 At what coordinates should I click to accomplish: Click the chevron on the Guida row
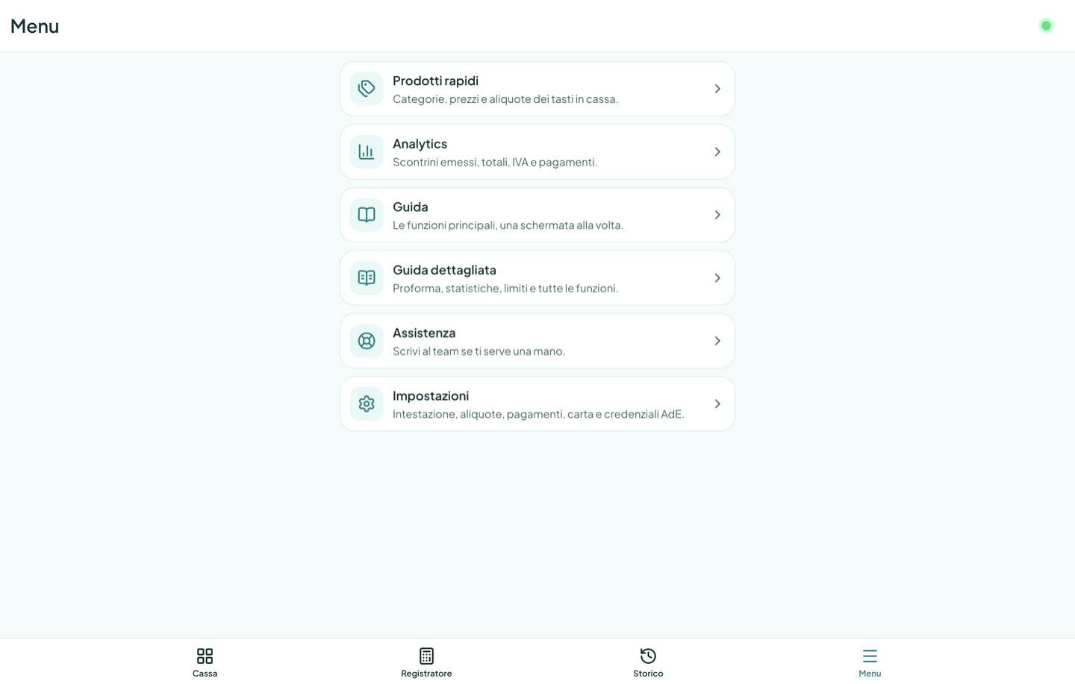pyautogui.click(x=717, y=215)
